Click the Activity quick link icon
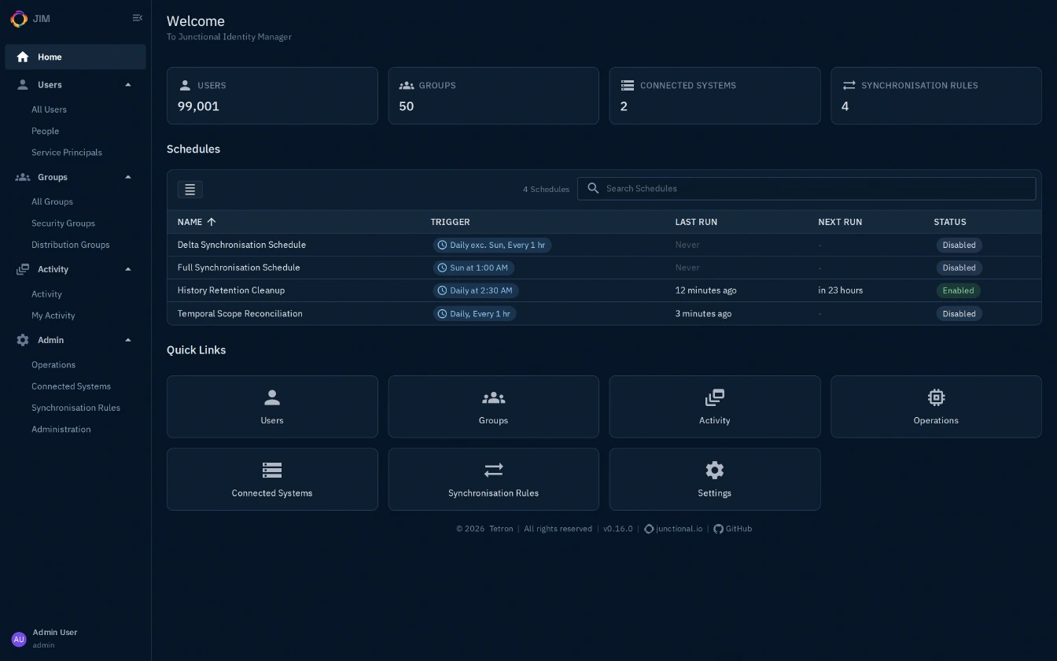Viewport: 1057px width, 661px height. tap(715, 397)
